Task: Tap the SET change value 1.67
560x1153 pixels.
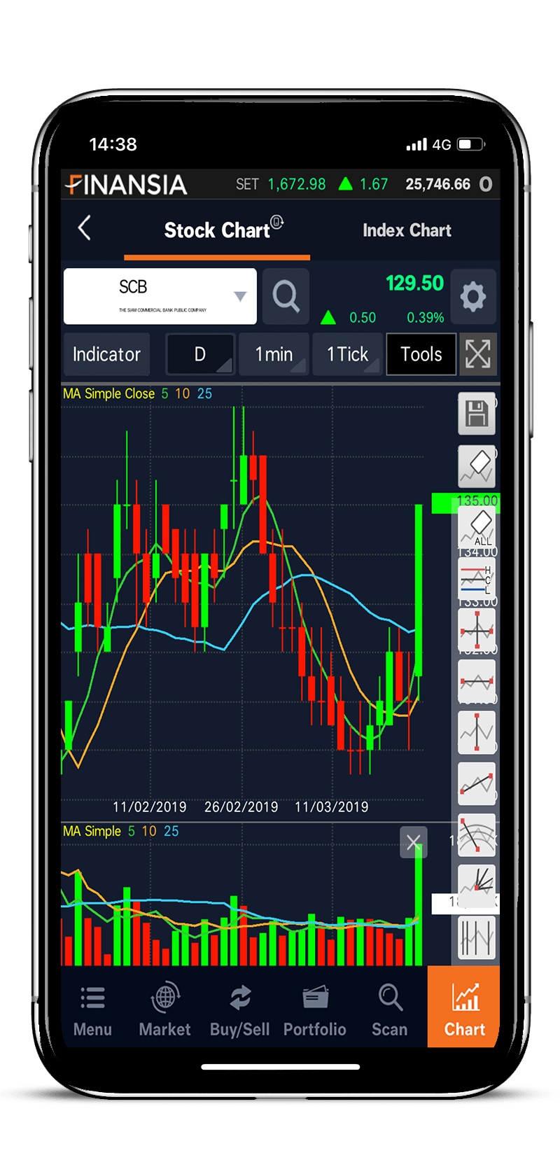Action: (374, 184)
